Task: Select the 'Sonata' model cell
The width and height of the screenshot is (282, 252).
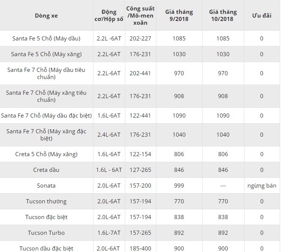Action: [x=46, y=185]
